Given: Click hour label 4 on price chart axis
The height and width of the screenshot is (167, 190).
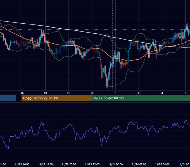Looking at the screenshot, I should tap(162, 93).
